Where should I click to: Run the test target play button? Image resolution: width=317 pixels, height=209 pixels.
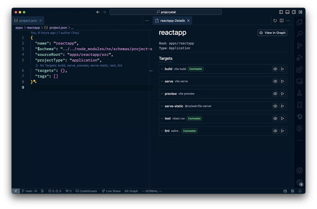[x=282, y=118]
